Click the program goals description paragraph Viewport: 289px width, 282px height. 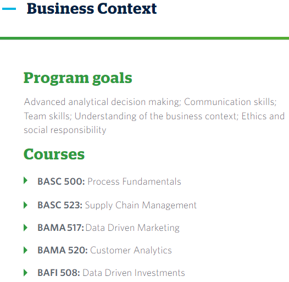pyautogui.click(x=154, y=116)
